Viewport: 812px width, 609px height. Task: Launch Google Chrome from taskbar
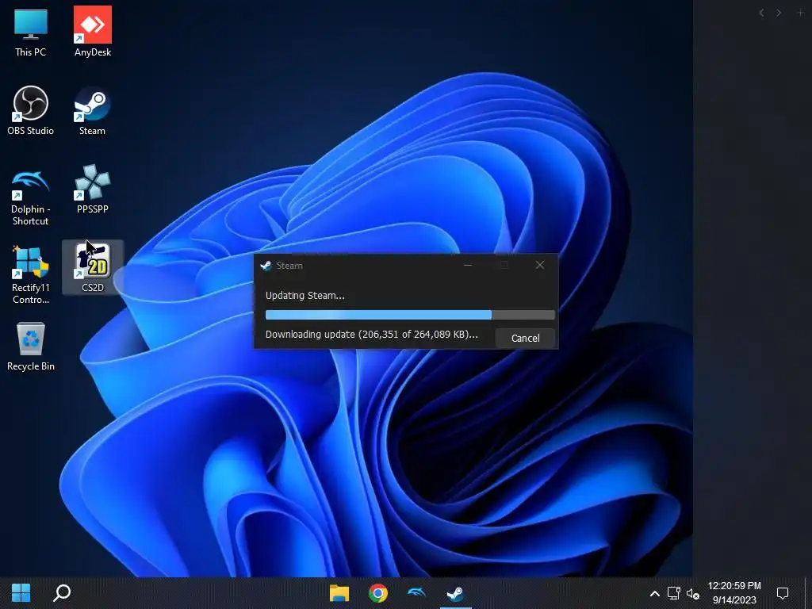[x=378, y=593]
